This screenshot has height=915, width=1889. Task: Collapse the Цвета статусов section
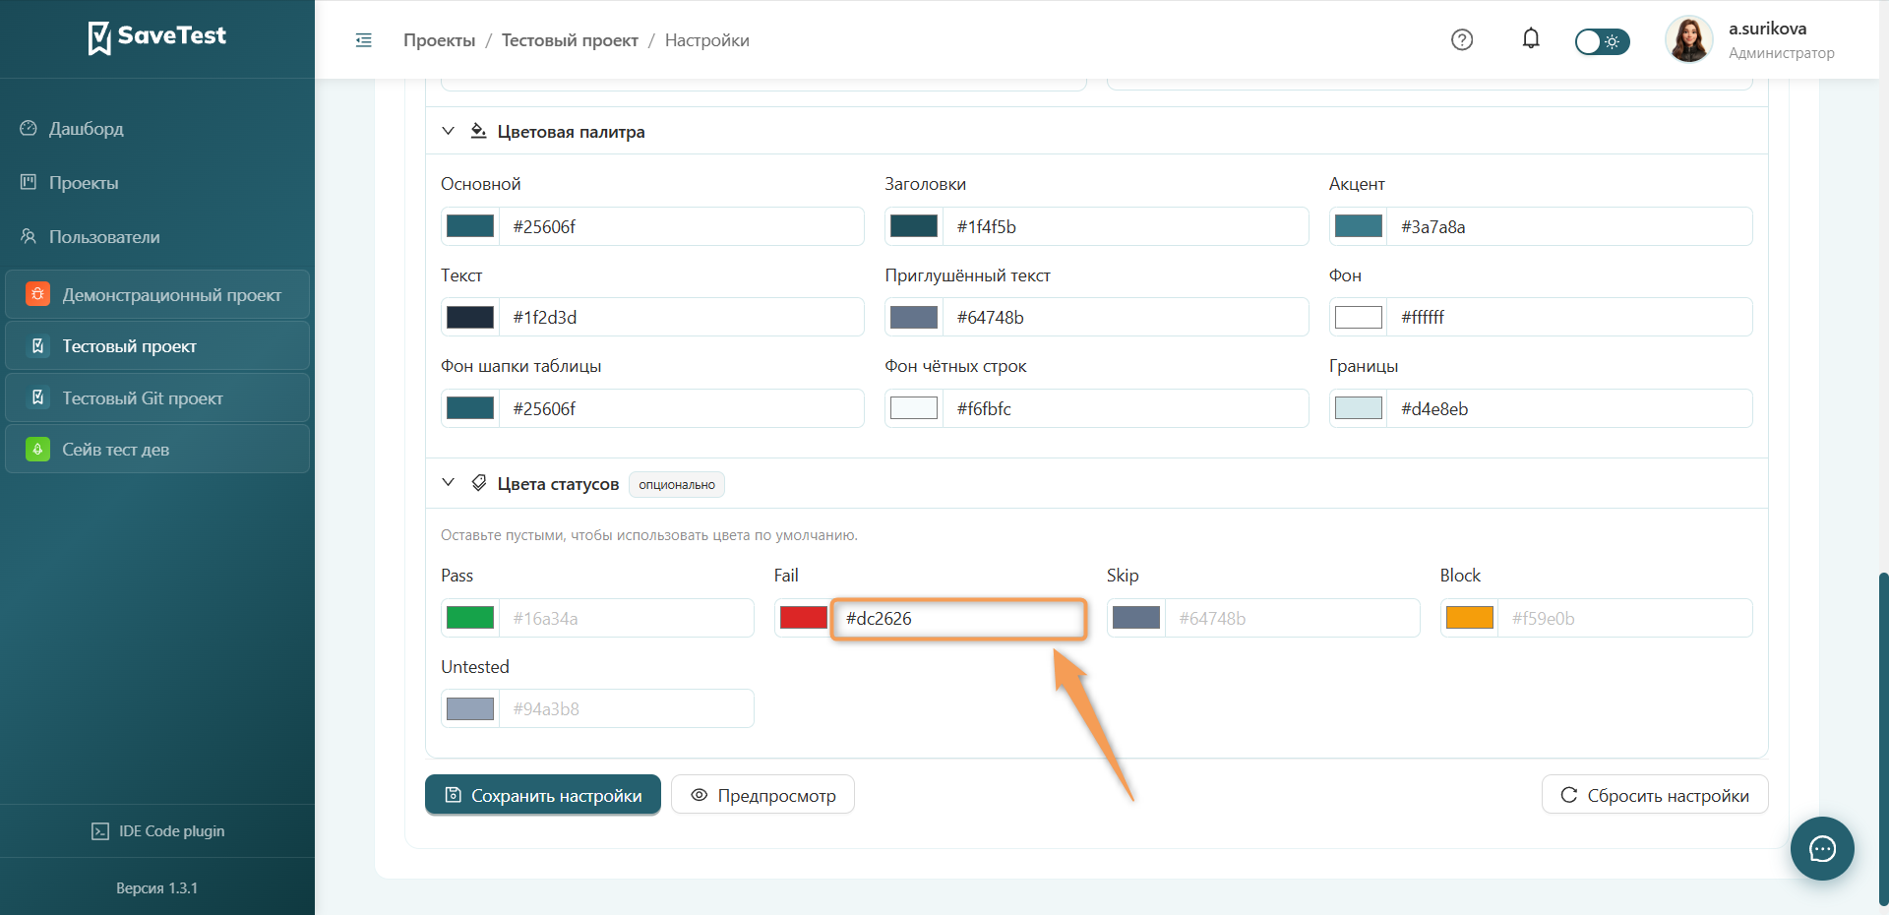(x=448, y=483)
